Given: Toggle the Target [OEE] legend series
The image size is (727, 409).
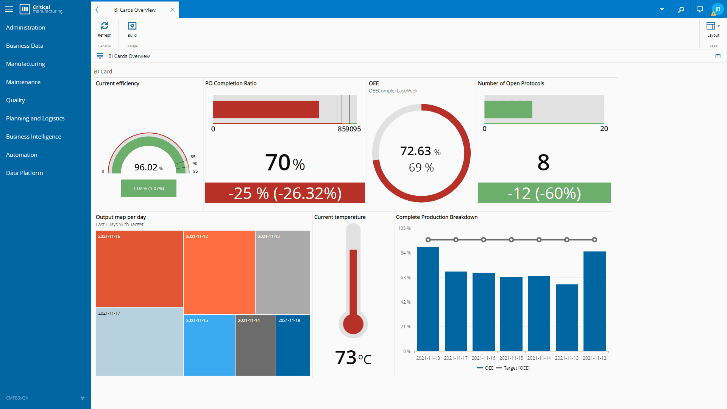Looking at the screenshot, I should click(x=513, y=368).
